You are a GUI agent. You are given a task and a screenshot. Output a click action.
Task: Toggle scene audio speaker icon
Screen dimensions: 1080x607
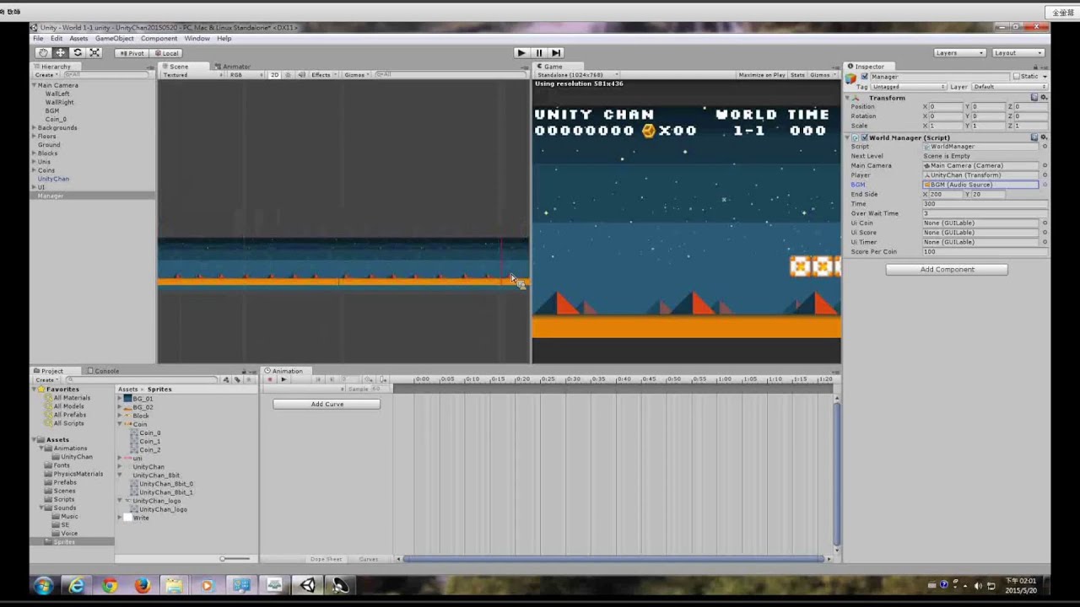302,75
